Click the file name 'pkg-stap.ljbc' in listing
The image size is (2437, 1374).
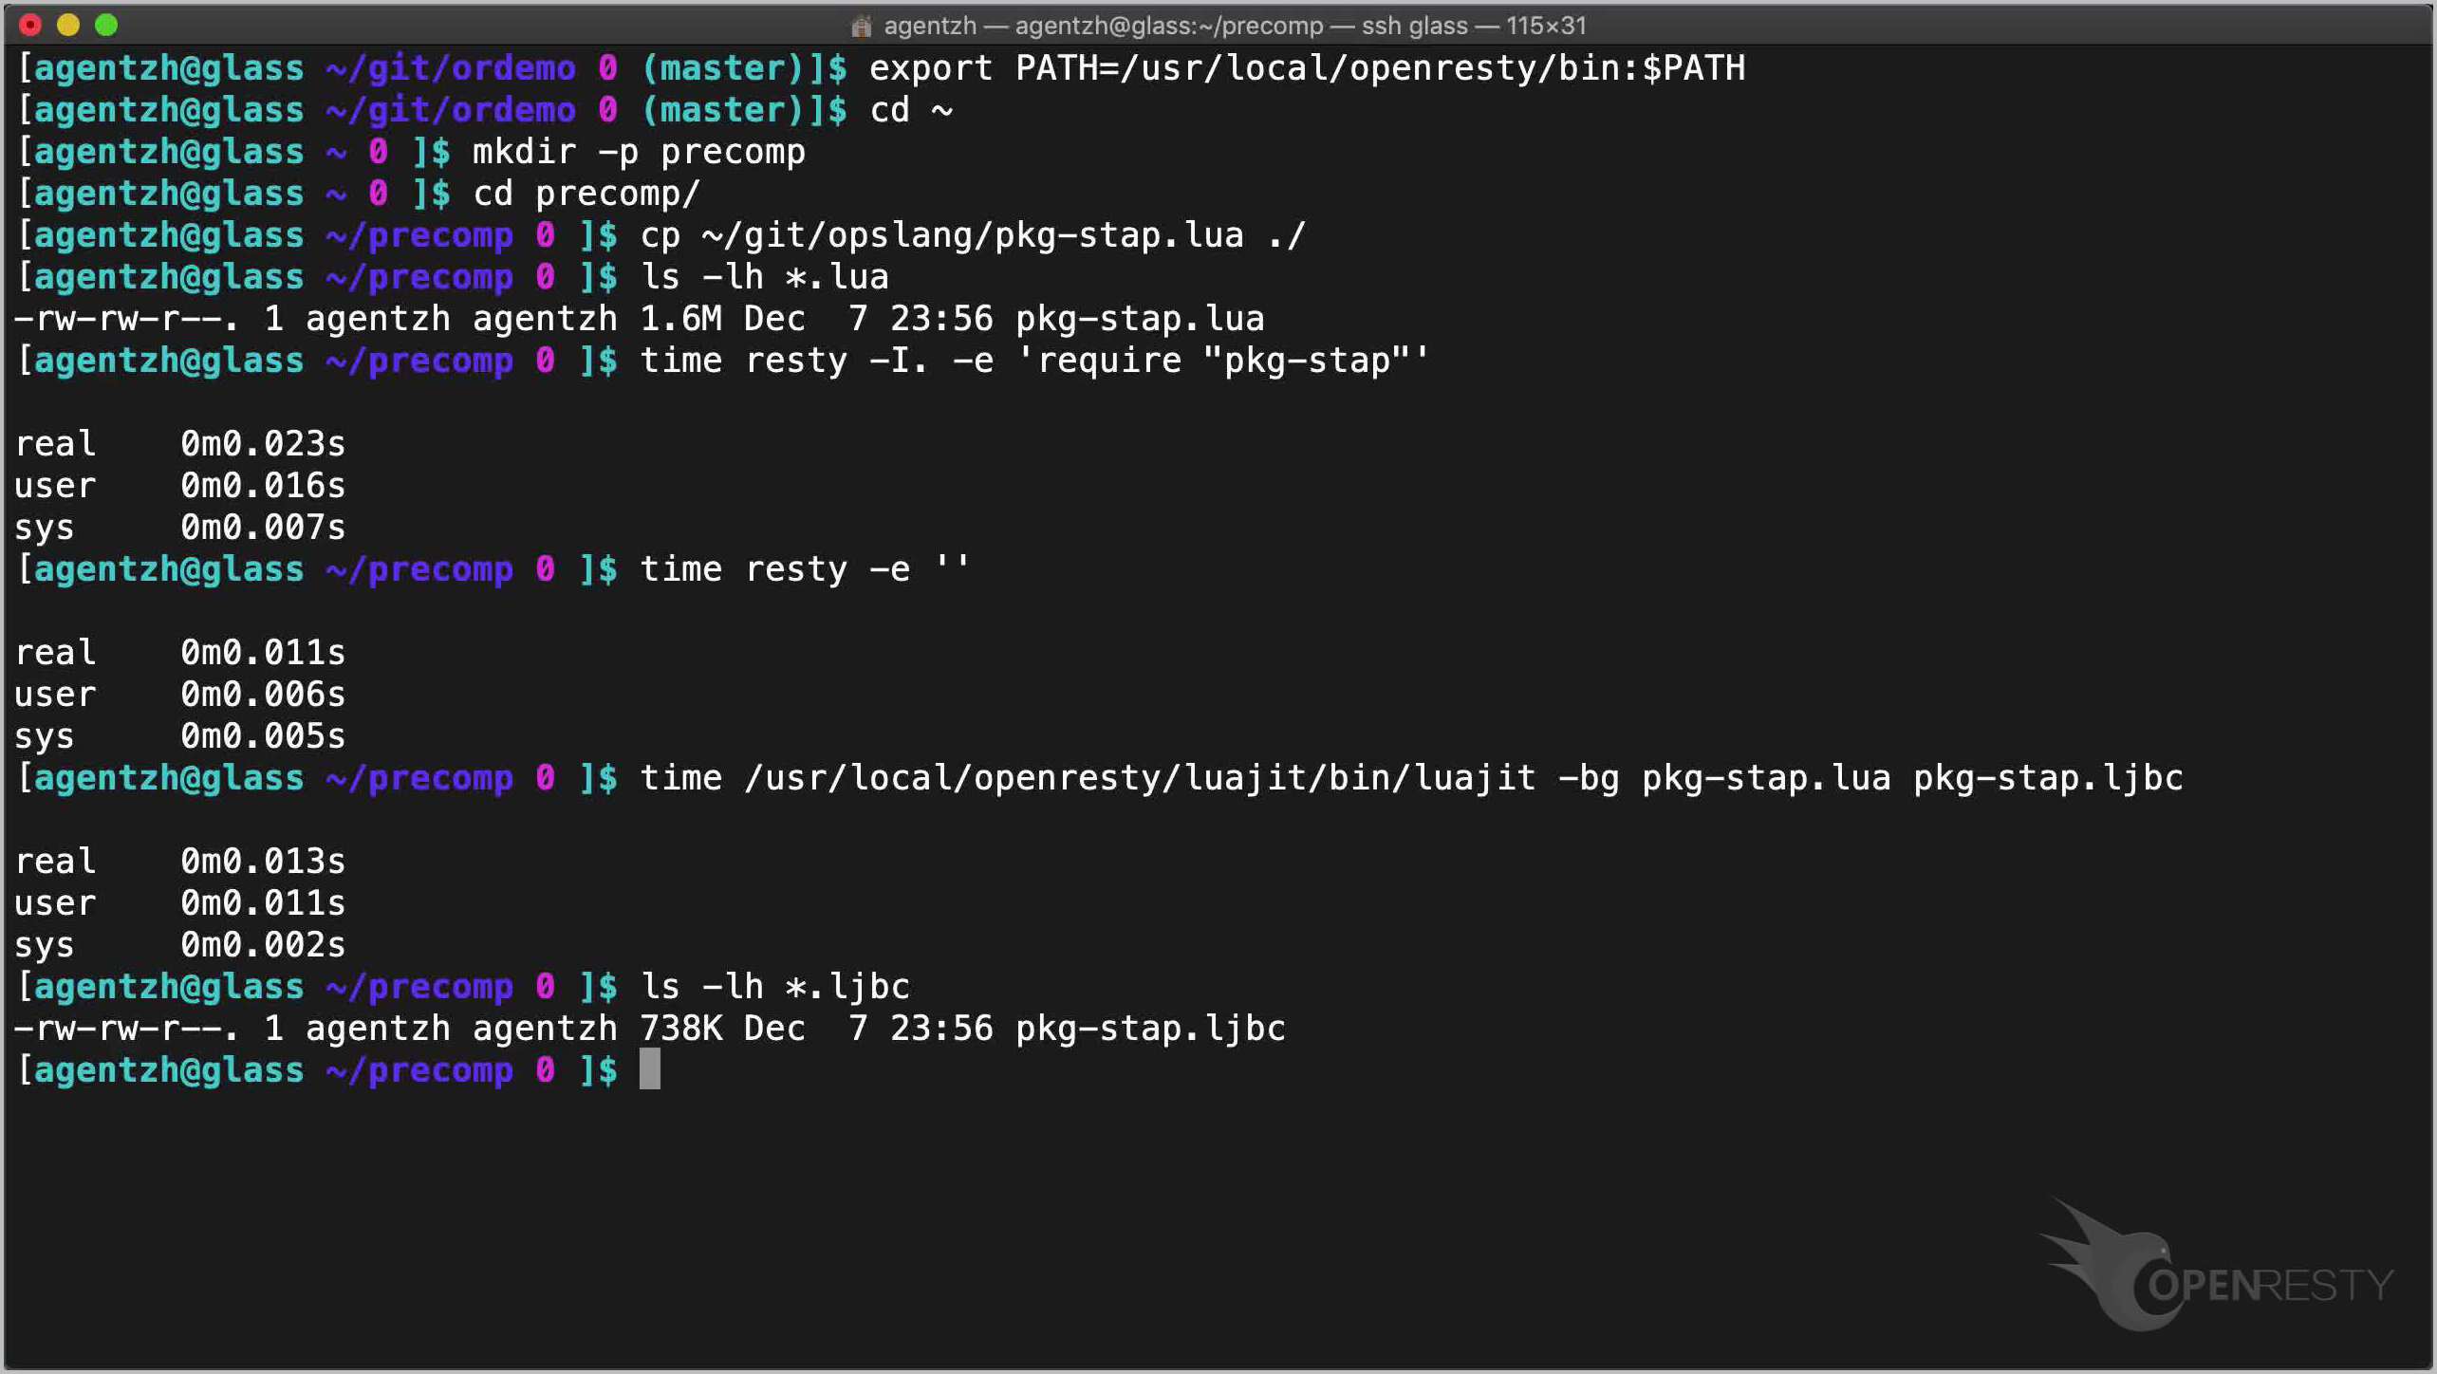(x=1150, y=1029)
